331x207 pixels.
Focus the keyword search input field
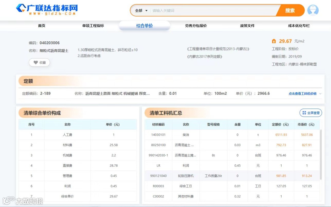213,10
